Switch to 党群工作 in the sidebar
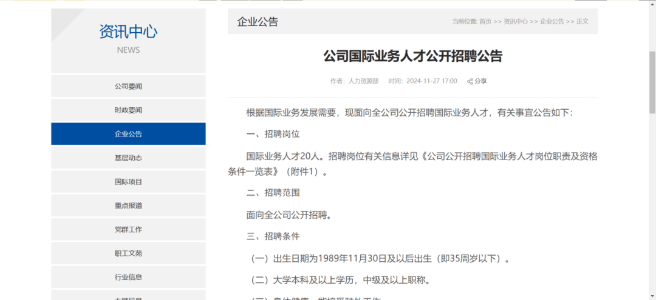Screen dimensions: 656x300 [128, 229]
